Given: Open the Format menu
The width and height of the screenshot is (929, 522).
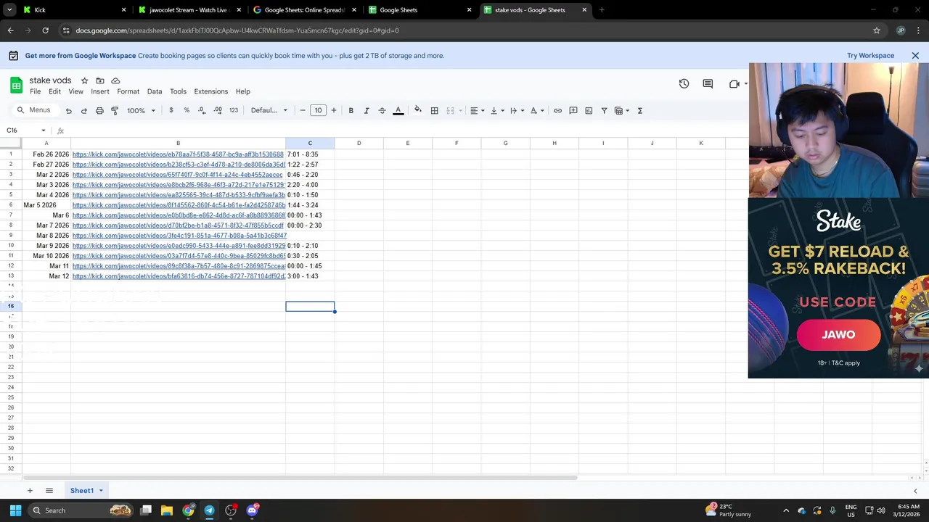Looking at the screenshot, I should (x=128, y=91).
